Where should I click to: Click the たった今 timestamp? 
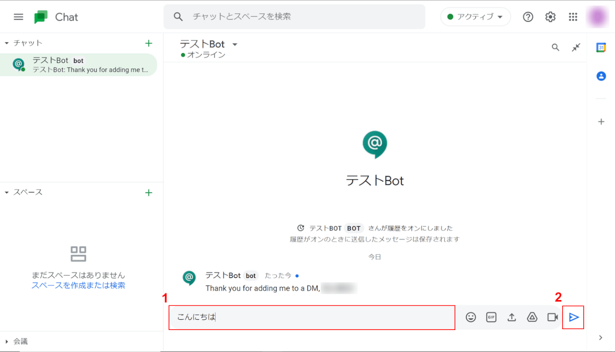tap(278, 276)
